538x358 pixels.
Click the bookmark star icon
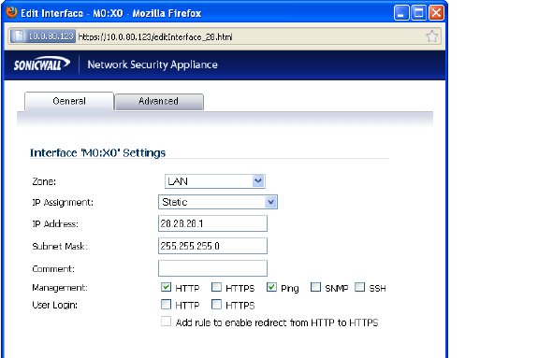[x=431, y=36]
